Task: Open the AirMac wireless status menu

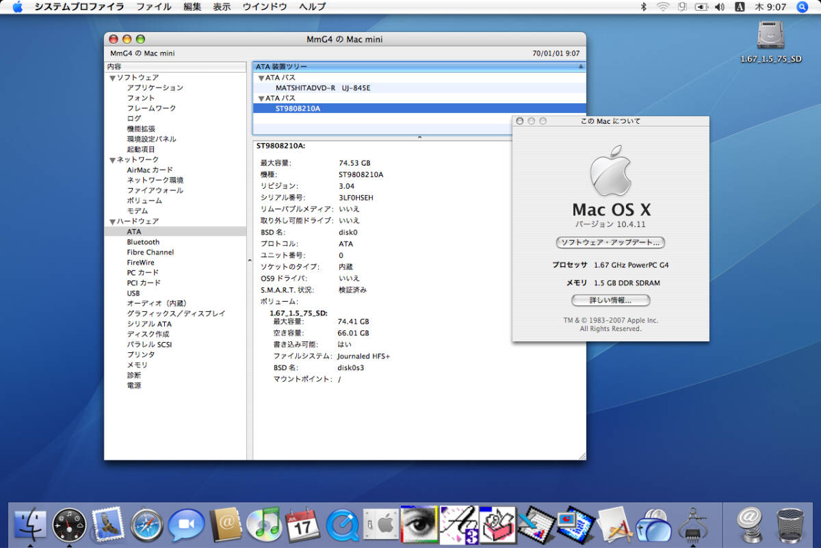Action: (662, 7)
